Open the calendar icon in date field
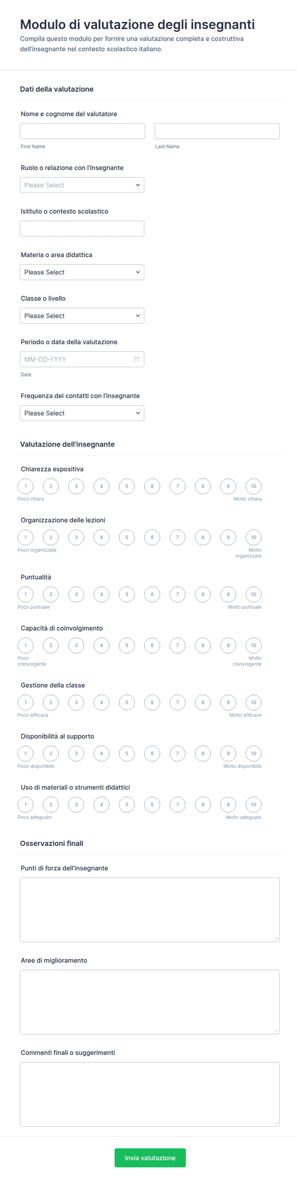Image resolution: width=297 pixels, height=1183 pixels. click(136, 359)
